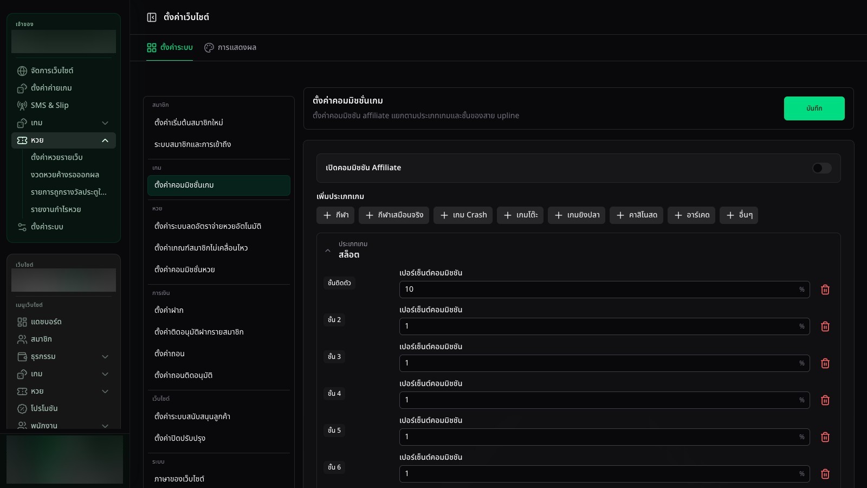Click ชั้น 2 commission percent field
Screen dimensions: 867x488
click(604, 326)
